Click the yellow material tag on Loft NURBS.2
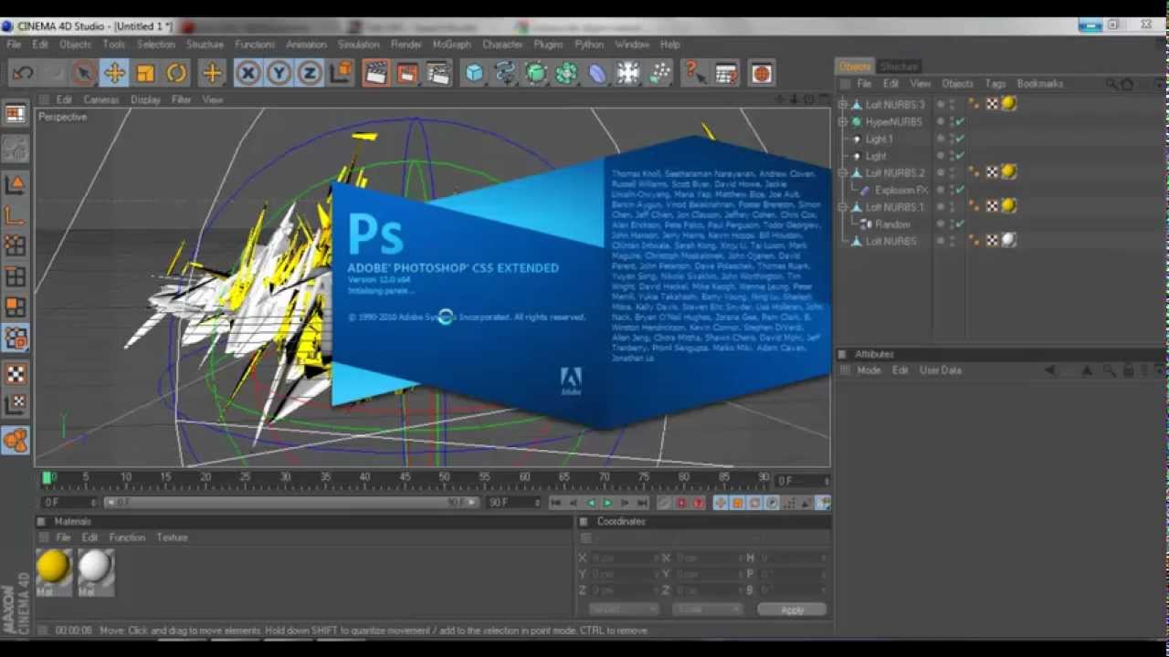 point(1008,172)
